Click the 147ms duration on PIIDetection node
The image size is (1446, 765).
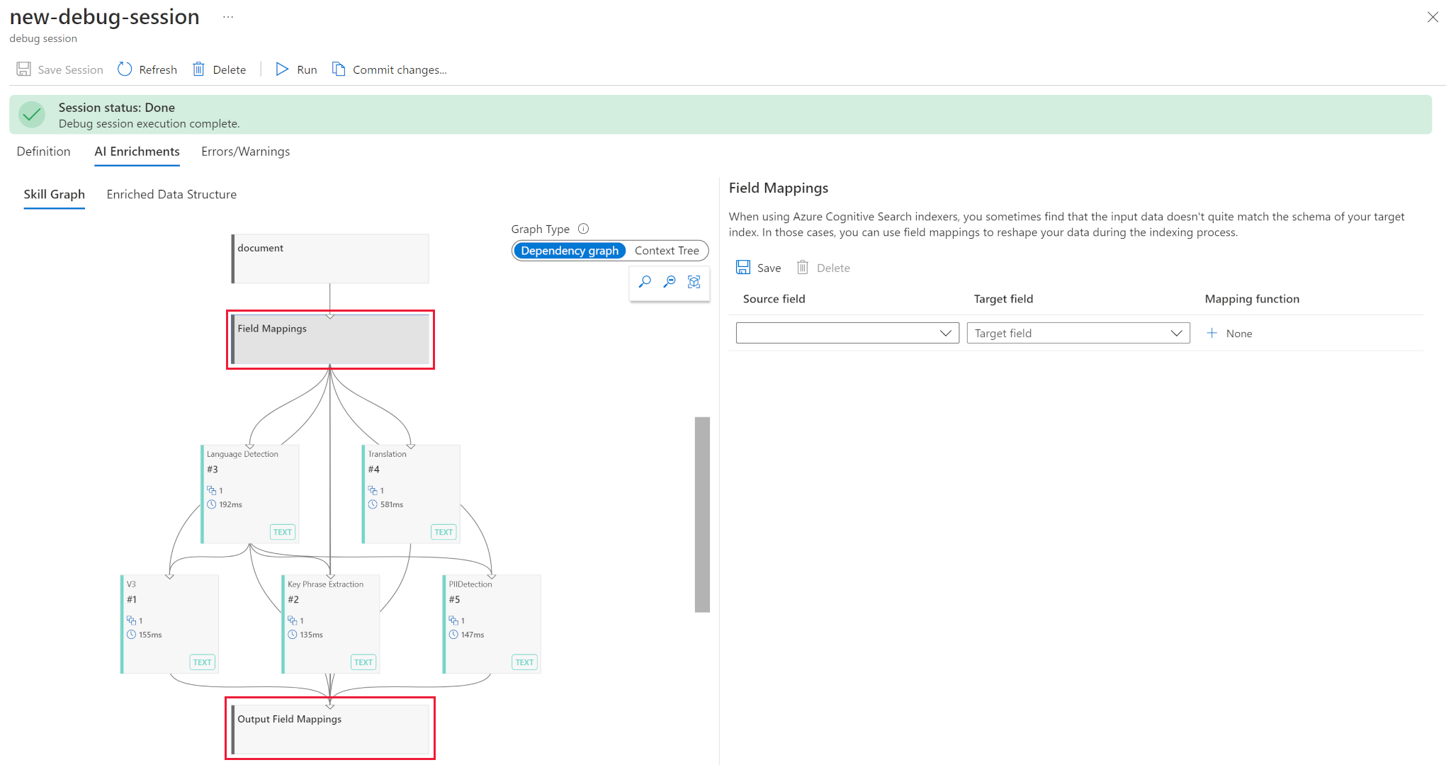[x=473, y=635]
